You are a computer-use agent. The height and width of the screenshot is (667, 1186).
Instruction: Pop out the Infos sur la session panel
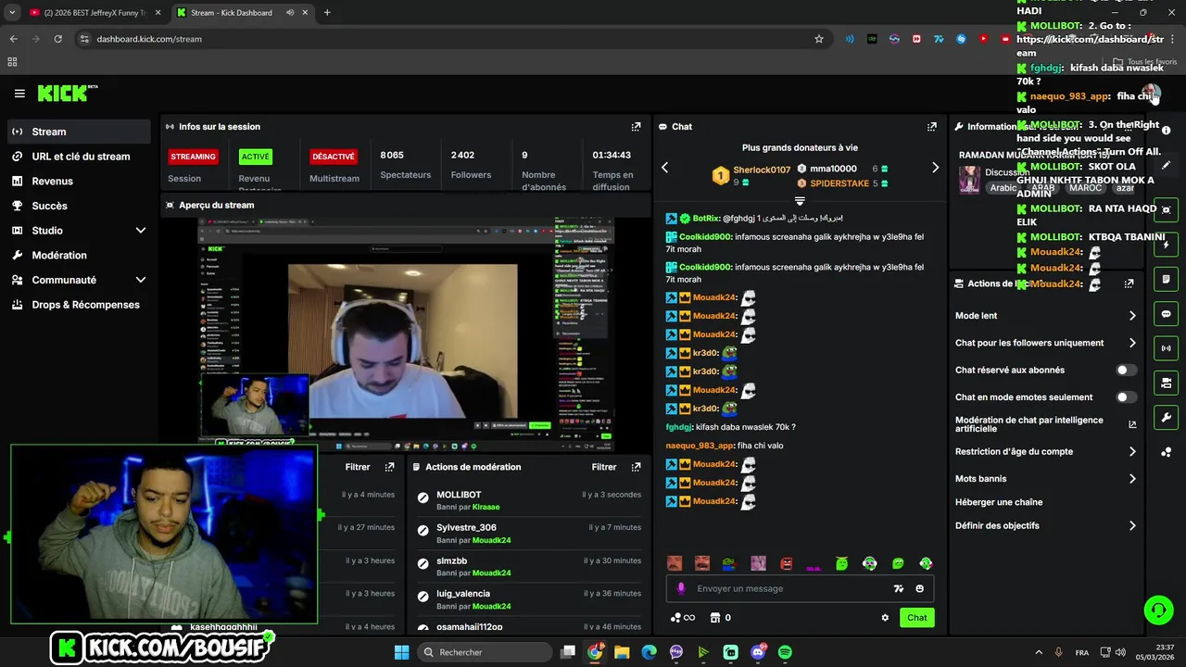[636, 127]
